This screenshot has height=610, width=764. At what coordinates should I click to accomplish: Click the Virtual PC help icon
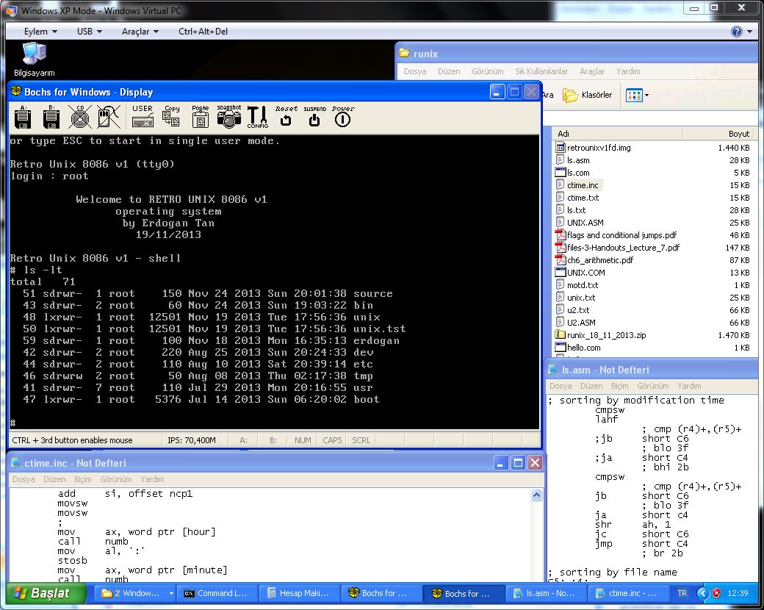click(x=736, y=32)
